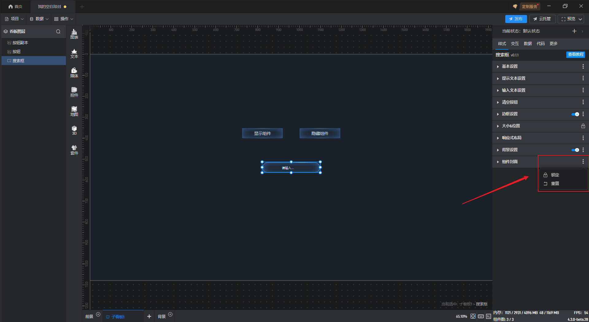The width and height of the screenshot is (589, 322).
Task: Open keyboard shortcuts icon in status bar
Action: pos(481,316)
